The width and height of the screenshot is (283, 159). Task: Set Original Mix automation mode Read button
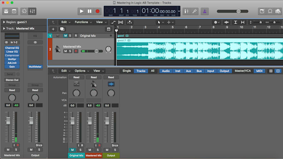click(x=76, y=77)
